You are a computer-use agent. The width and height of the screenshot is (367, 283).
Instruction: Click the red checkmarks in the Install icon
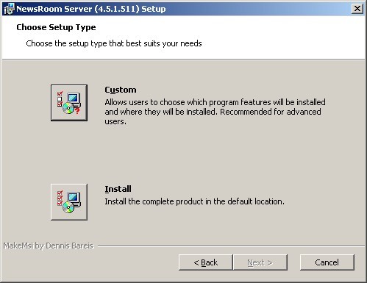[x=60, y=198]
